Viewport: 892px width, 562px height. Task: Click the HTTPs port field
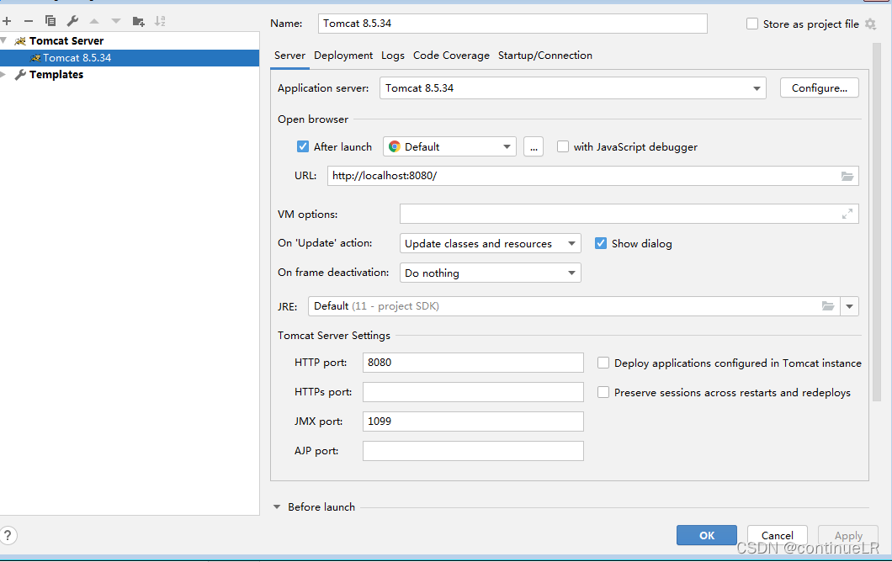point(473,393)
